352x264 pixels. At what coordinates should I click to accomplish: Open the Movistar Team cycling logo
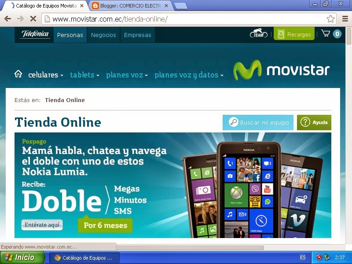pos(259,33)
